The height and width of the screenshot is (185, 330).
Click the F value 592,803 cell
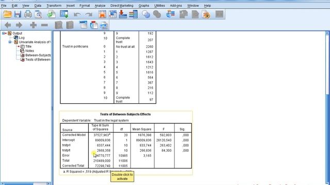pos(166,135)
